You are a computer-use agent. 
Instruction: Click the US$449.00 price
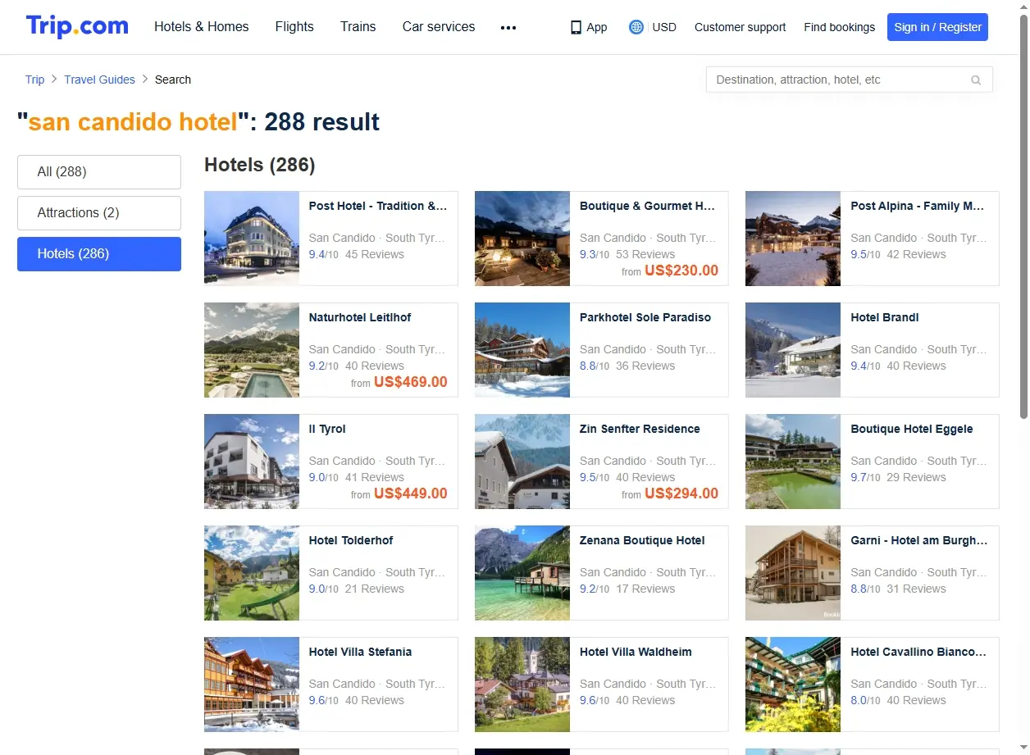point(411,493)
